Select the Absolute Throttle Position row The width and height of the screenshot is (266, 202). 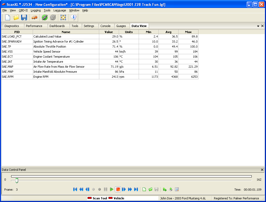click(x=100, y=47)
